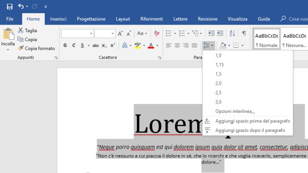Click the Guida tab
Viewport: 308px width, 173px height.
coord(264,19)
